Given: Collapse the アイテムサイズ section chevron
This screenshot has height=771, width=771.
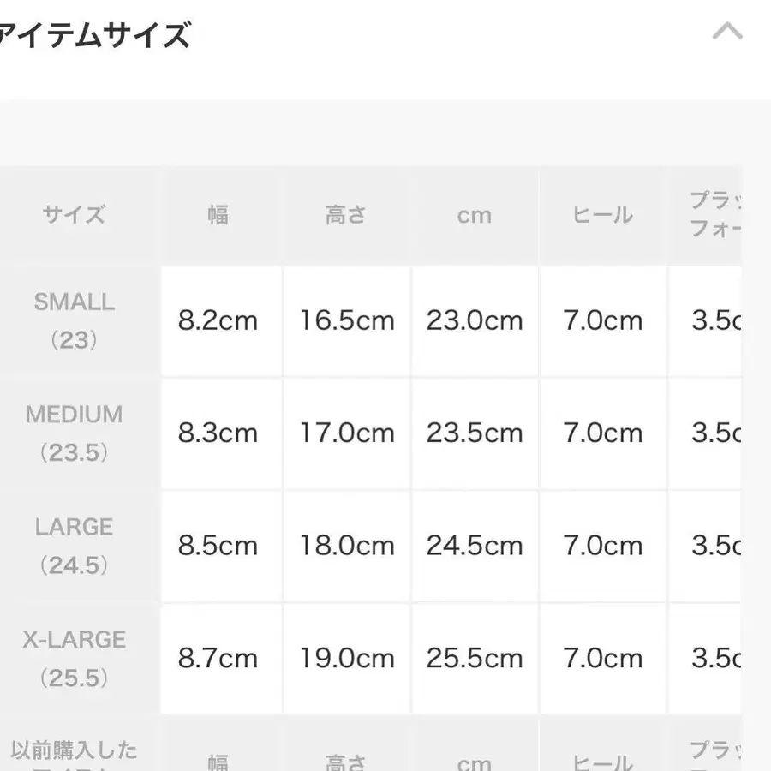Looking at the screenshot, I should tap(729, 32).
